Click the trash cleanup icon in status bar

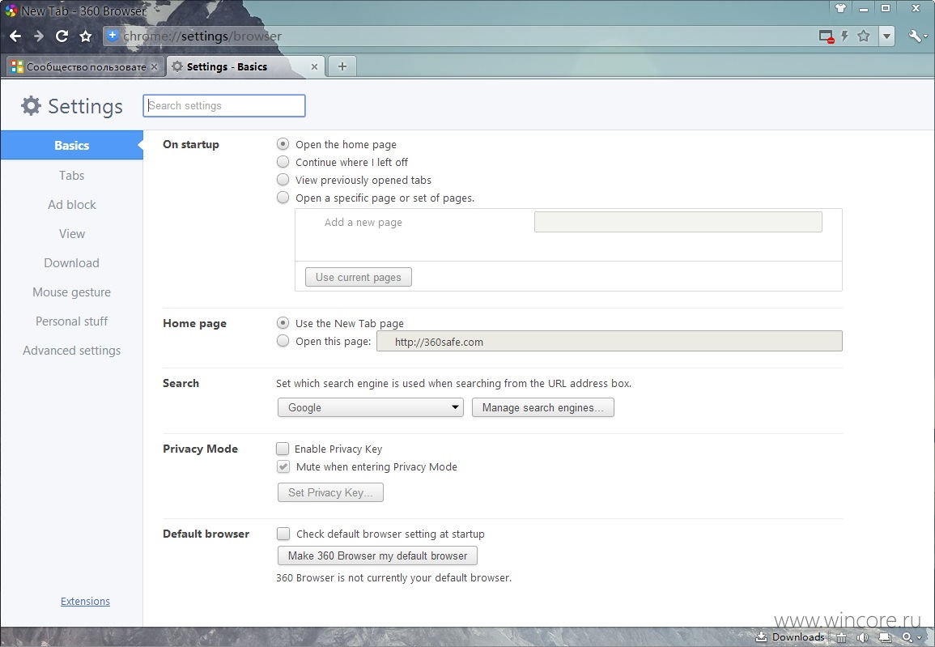(x=841, y=637)
